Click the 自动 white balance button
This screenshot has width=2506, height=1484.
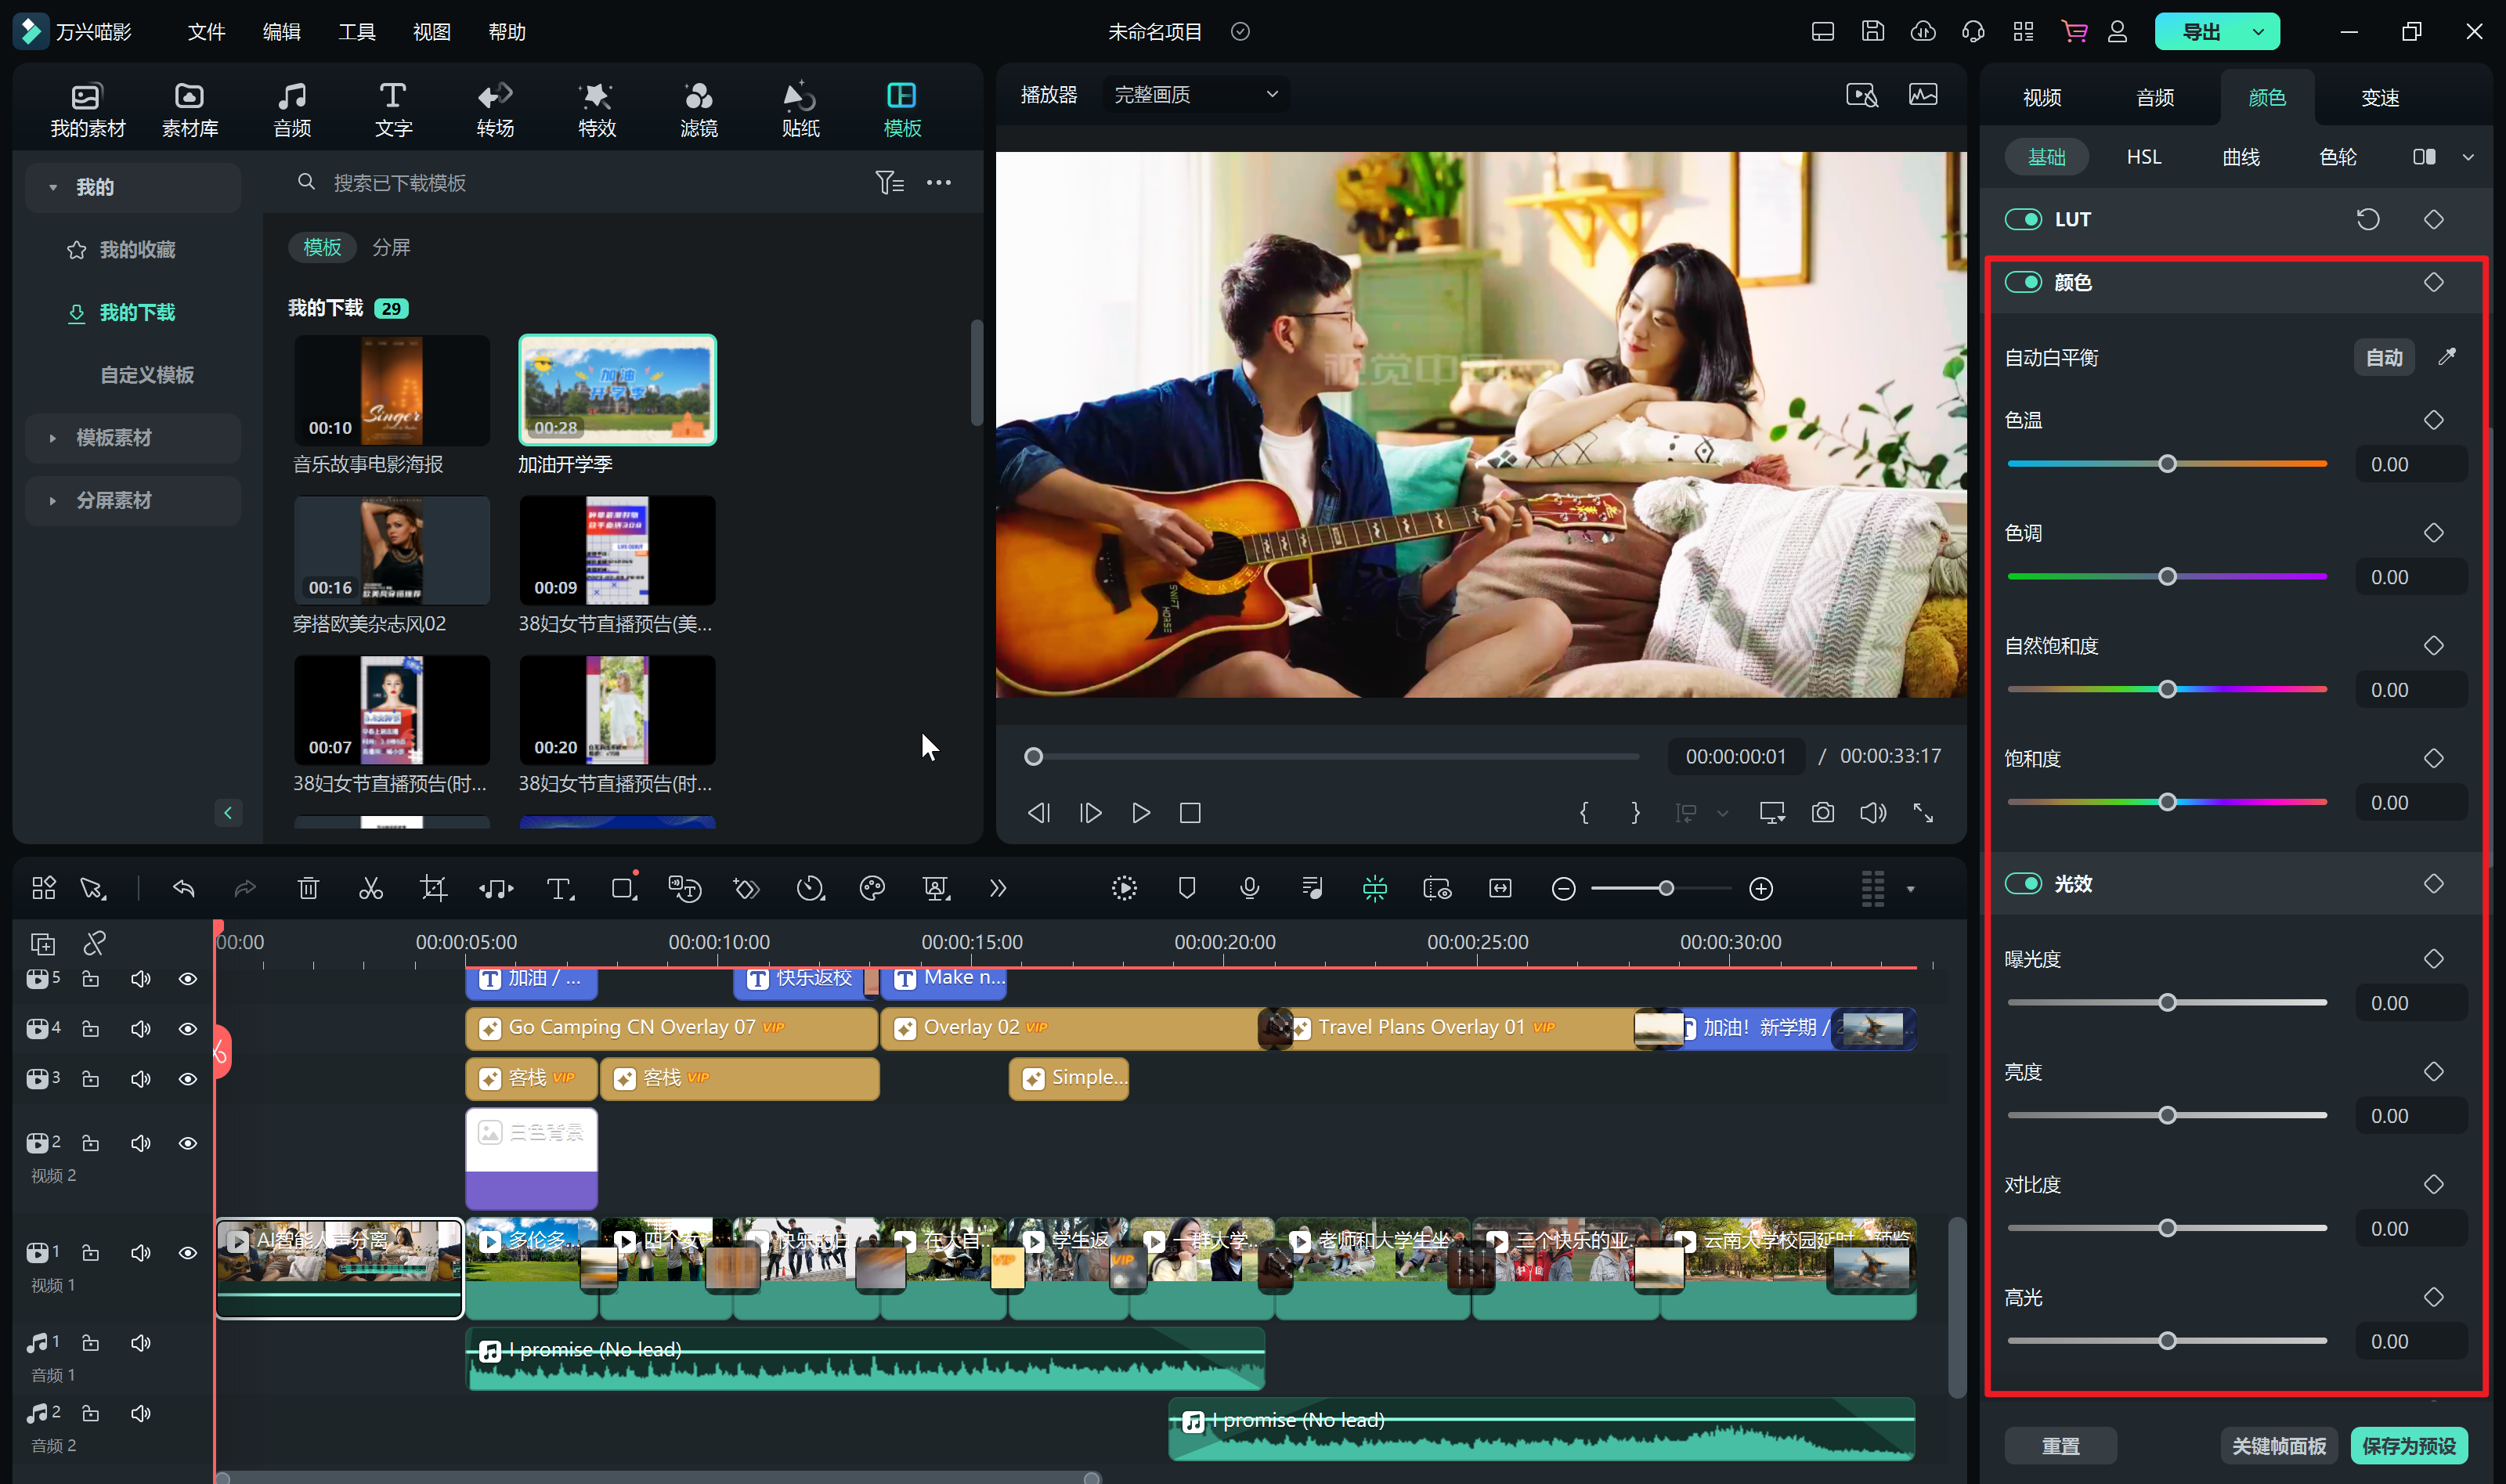2384,357
